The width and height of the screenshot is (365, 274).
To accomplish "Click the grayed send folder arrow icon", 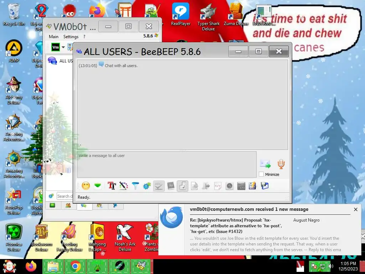I will pos(206,186).
